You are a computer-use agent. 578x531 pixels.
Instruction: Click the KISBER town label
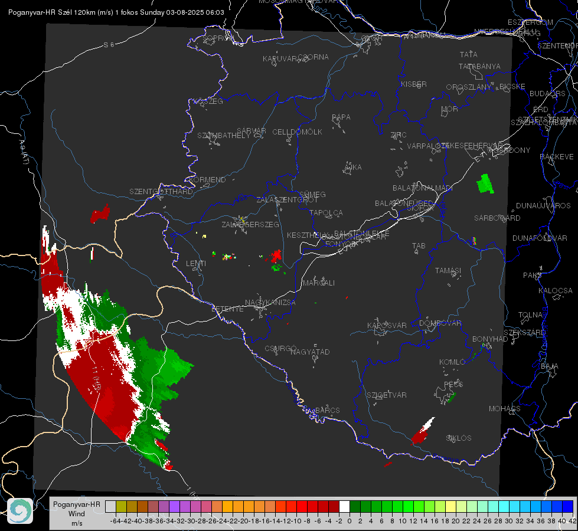pos(414,84)
